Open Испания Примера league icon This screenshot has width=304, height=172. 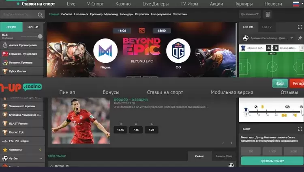5,62
